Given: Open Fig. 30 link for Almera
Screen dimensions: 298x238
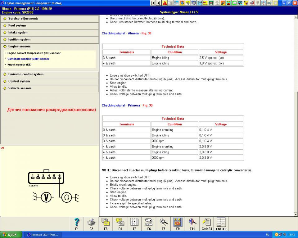Looking at the screenshot, I should pyautogui.click(x=146, y=33).
